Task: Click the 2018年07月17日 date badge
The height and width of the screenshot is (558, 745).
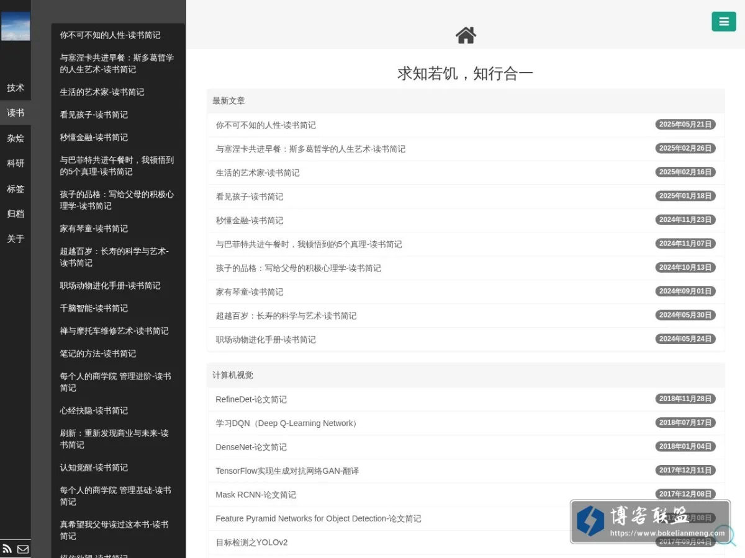Action: 685,423
